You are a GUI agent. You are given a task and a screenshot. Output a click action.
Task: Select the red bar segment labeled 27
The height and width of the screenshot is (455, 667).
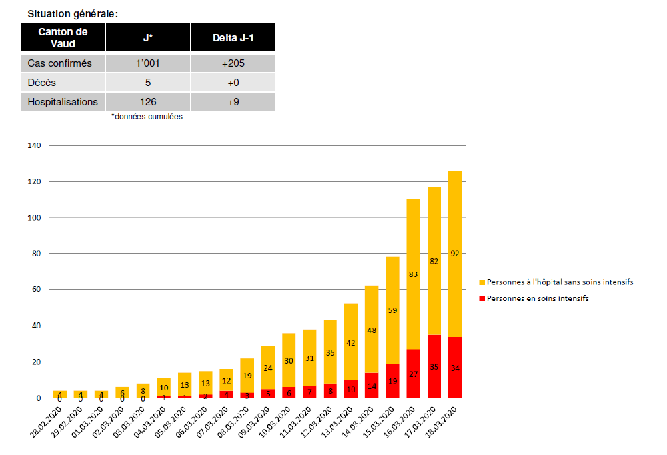tap(413, 374)
